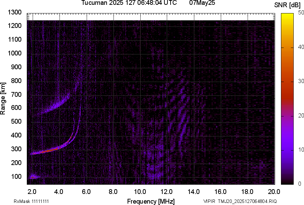
Task: Click the range tick label '900'
Action: (x=16, y=67)
